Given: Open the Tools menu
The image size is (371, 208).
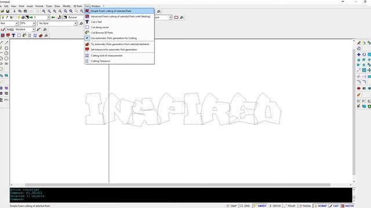Looking at the screenshot, I should [49, 6].
